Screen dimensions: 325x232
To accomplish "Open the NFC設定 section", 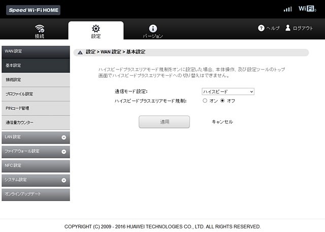I will pos(36,166).
